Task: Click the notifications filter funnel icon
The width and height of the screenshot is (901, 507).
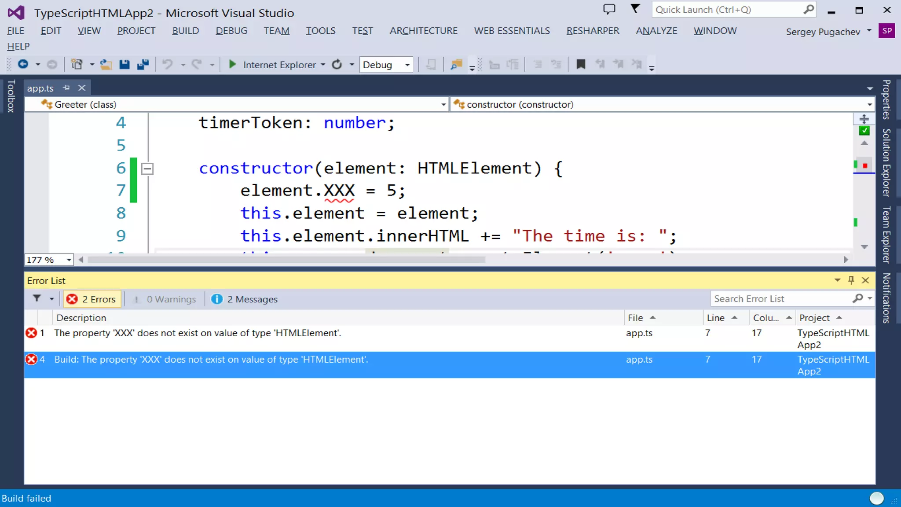Action: [635, 9]
